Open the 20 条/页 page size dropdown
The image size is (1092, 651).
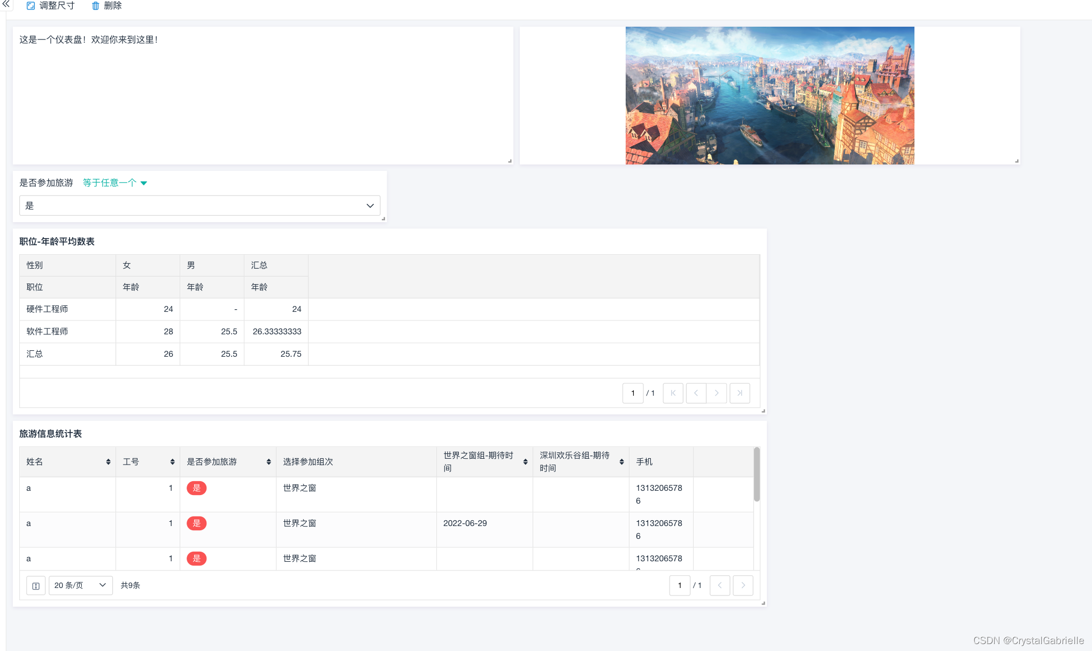(80, 585)
